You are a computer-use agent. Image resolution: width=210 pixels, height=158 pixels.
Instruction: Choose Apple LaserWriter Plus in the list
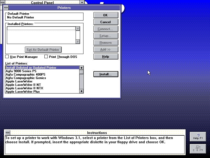coord(23,92)
